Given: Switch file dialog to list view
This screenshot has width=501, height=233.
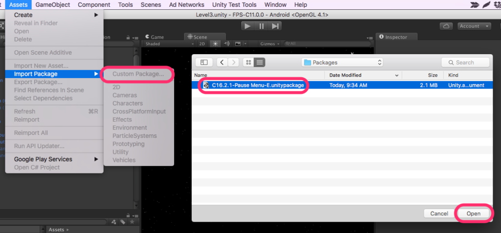Looking at the screenshot, I should click(260, 62).
